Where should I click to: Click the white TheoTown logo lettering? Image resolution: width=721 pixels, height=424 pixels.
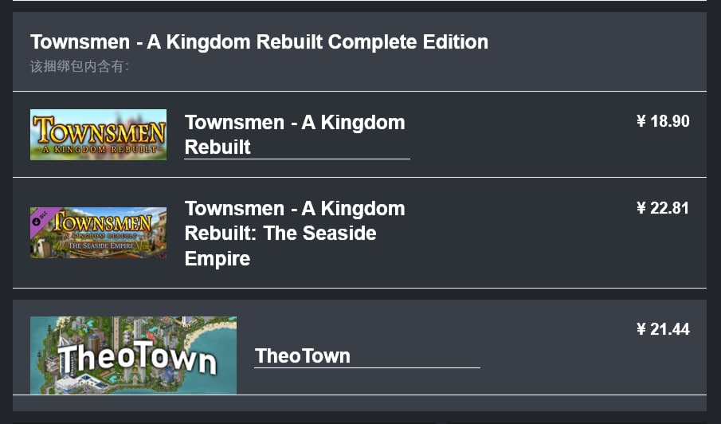pos(137,360)
